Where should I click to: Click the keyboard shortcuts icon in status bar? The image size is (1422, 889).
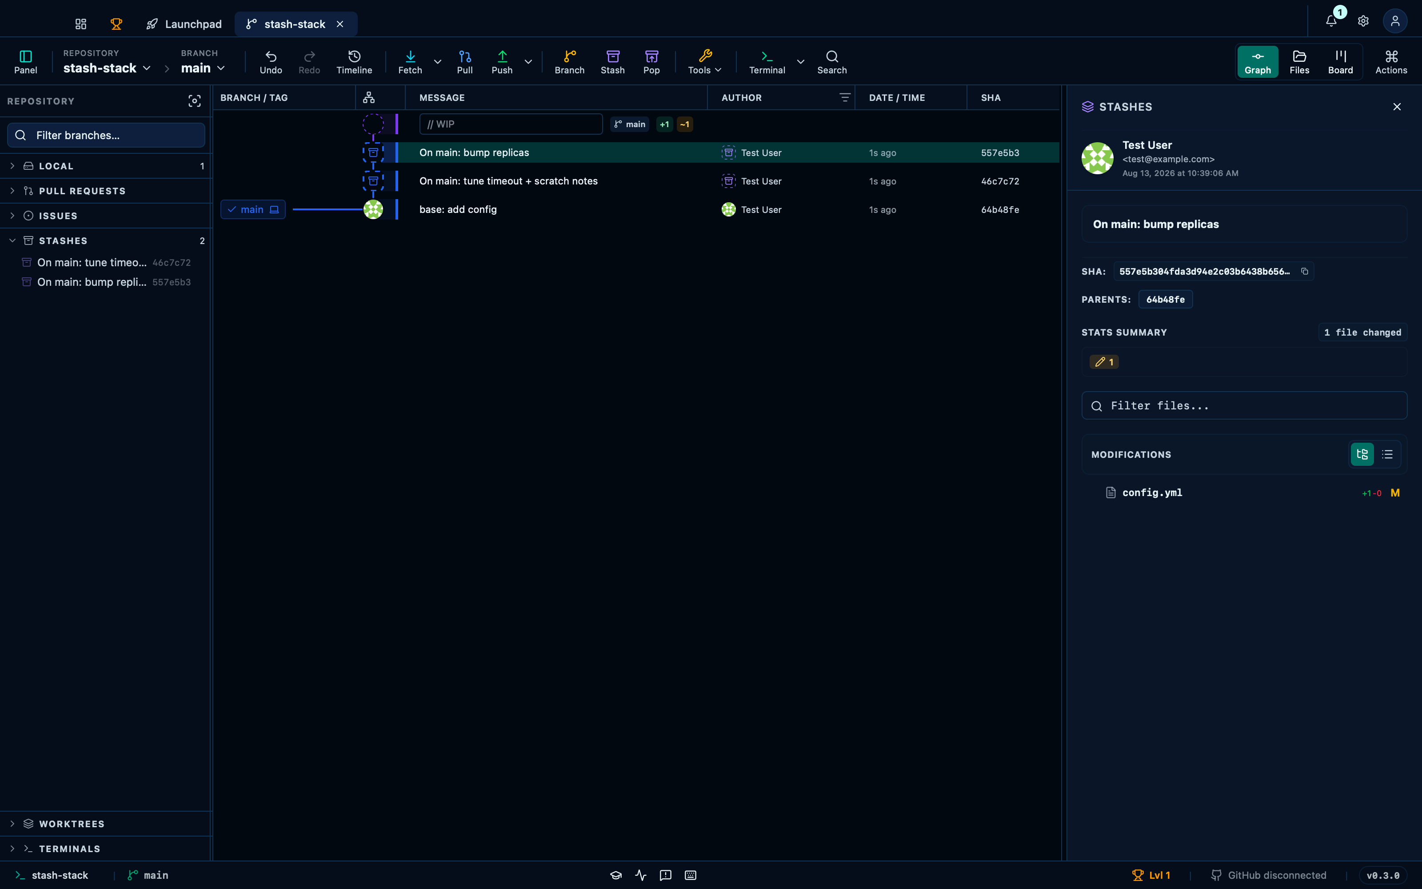tap(691, 875)
